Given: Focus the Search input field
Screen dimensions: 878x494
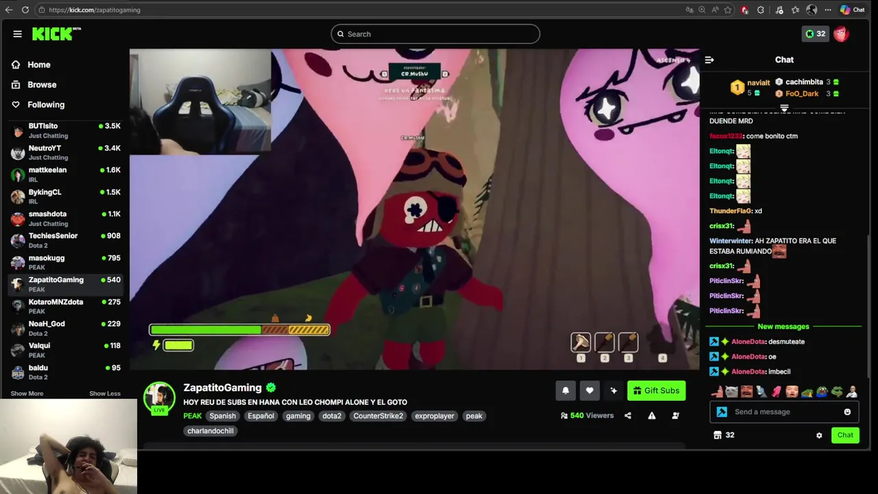Looking at the screenshot, I should [435, 34].
